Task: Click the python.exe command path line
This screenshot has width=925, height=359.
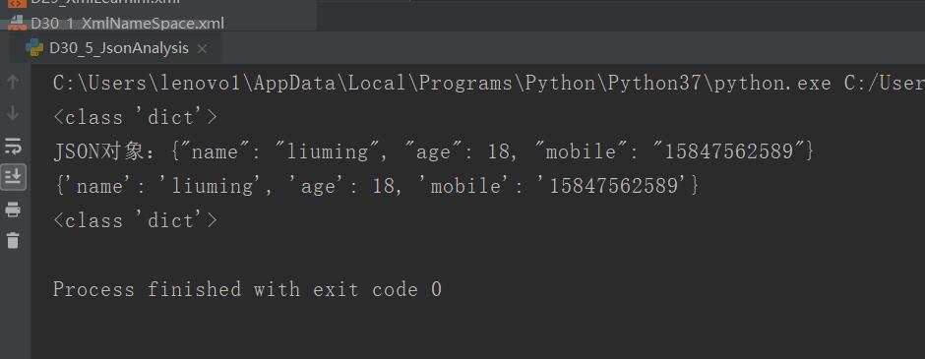Action: tap(488, 84)
